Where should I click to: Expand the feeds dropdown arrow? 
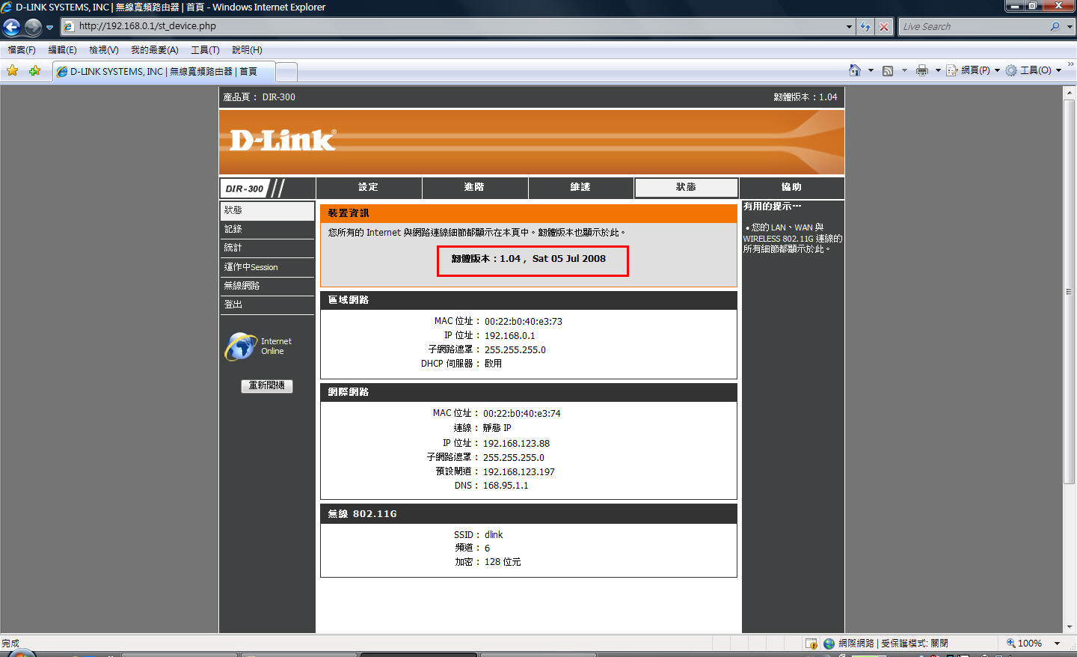click(x=904, y=70)
